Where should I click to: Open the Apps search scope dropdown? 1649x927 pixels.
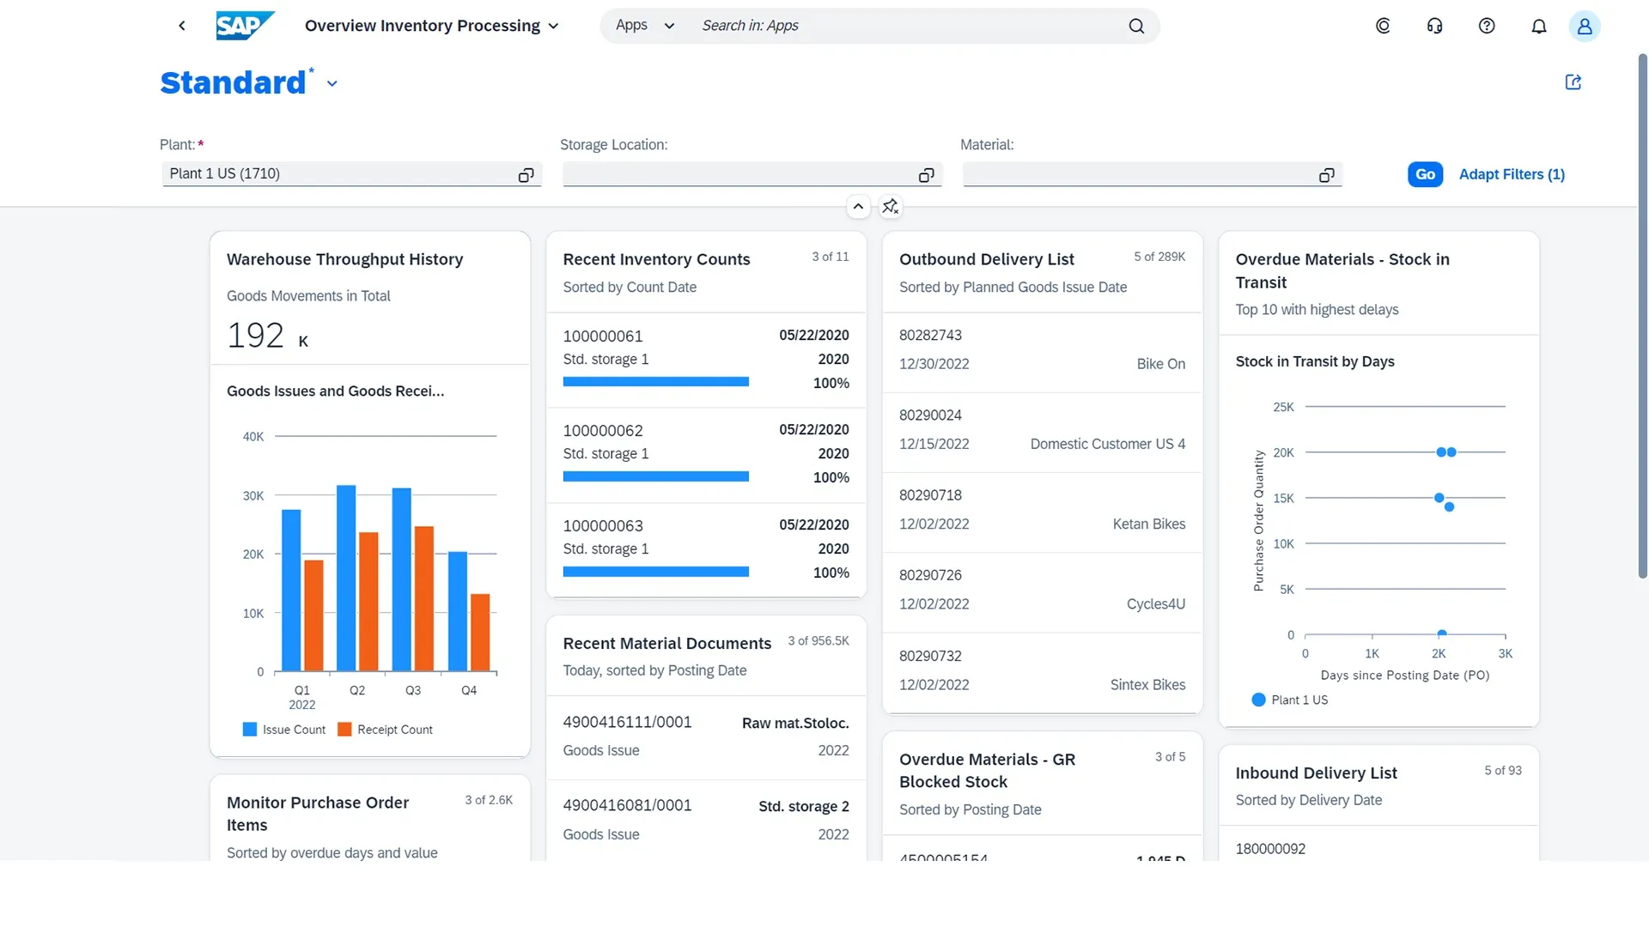645,26
